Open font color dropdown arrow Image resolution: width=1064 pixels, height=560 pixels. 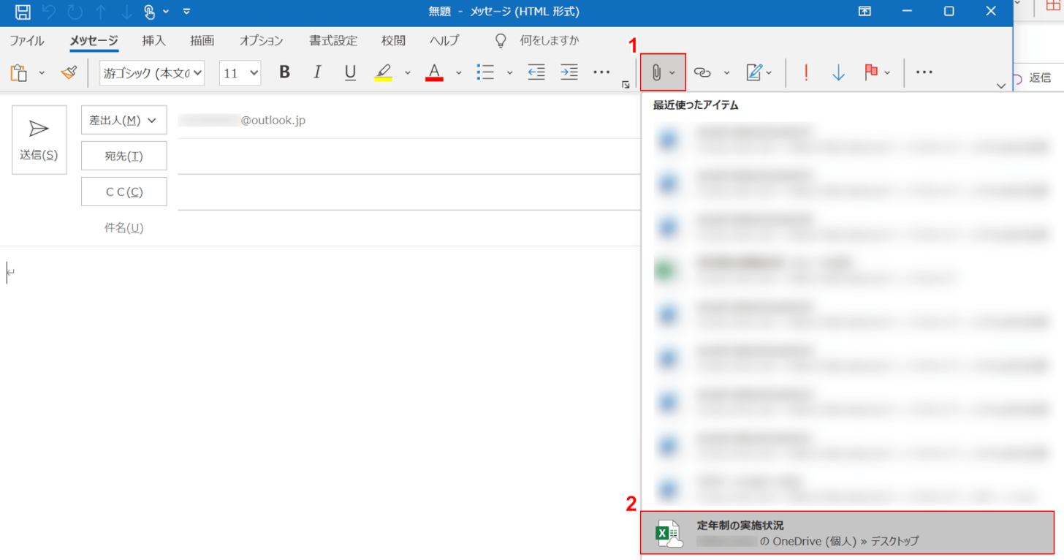[x=459, y=72]
